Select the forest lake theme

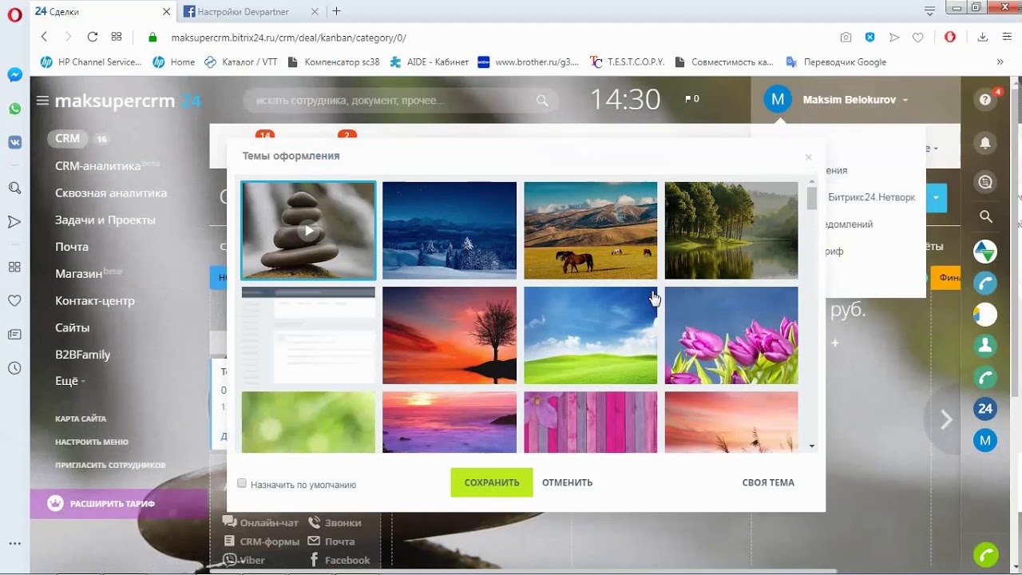(x=731, y=231)
